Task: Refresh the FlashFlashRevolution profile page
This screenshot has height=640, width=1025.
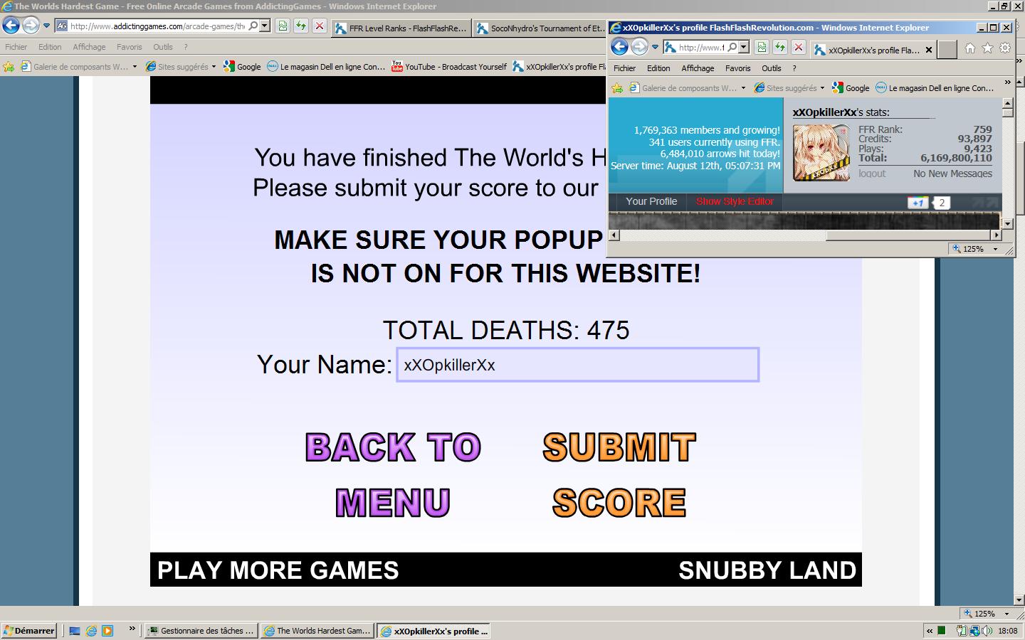Action: 780,48
